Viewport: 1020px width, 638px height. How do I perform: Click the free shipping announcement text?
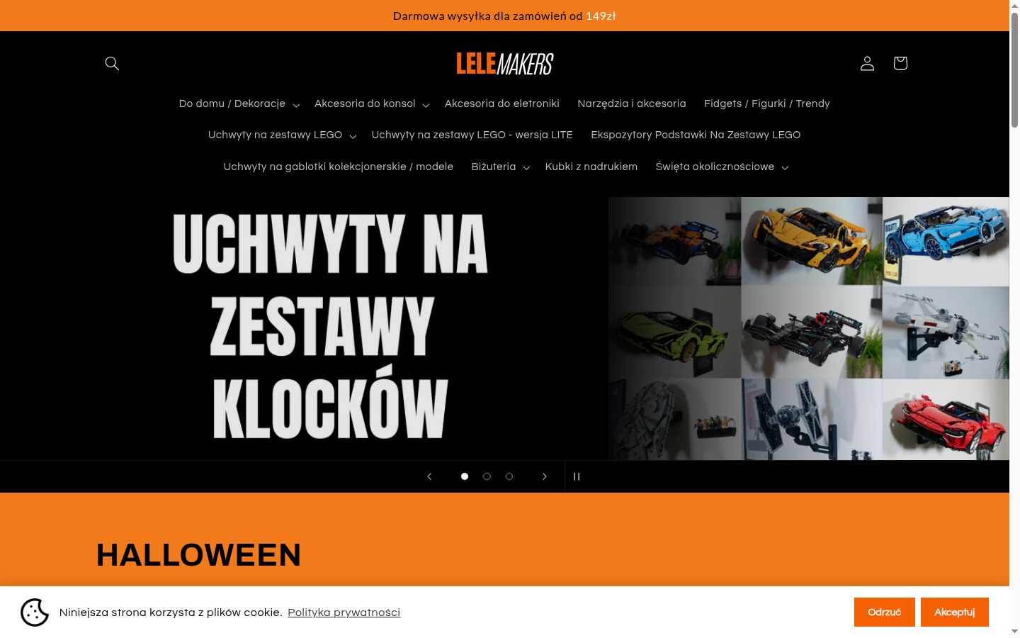tap(504, 16)
